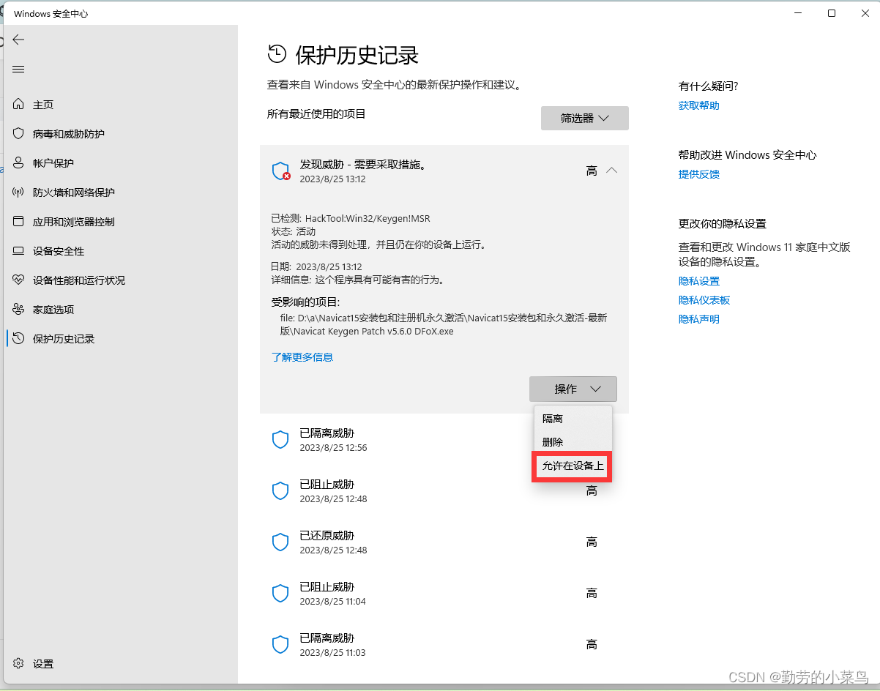Open the 隐私声明 link
The width and height of the screenshot is (880, 691).
(x=699, y=319)
